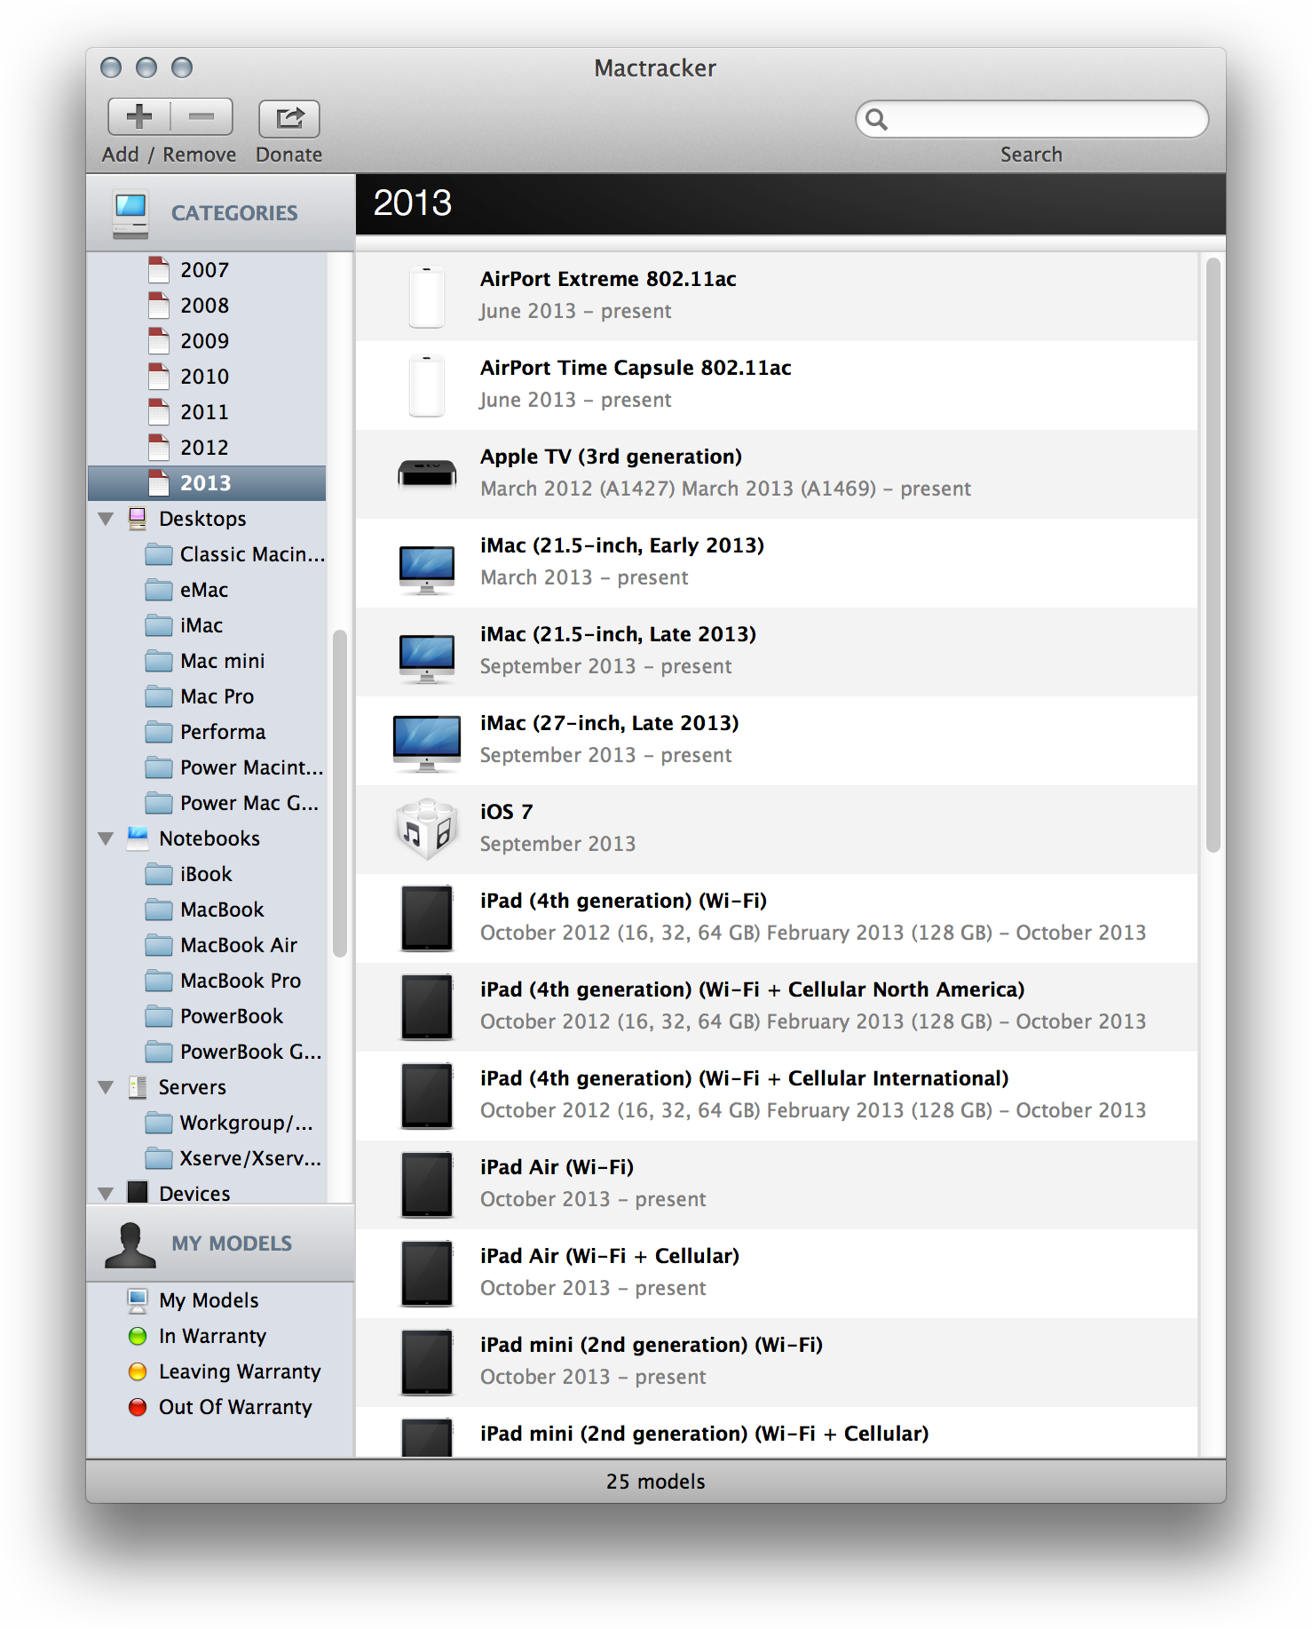1312x1629 pixels.
Task: Click iMac (21.5-inch, Late 2013) icon
Action: click(427, 658)
